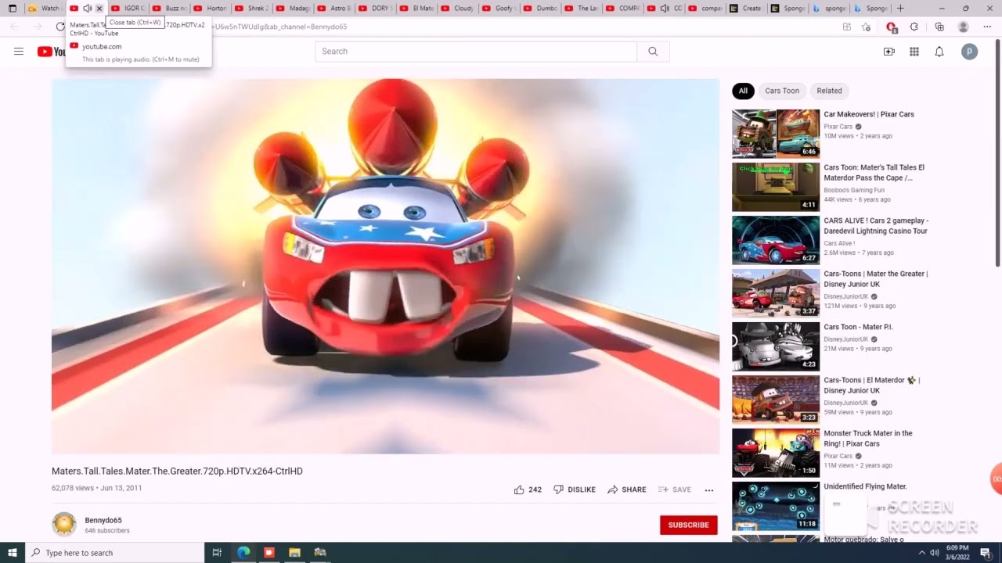
Task: Open the YouTube account avatar P
Action: (969, 52)
